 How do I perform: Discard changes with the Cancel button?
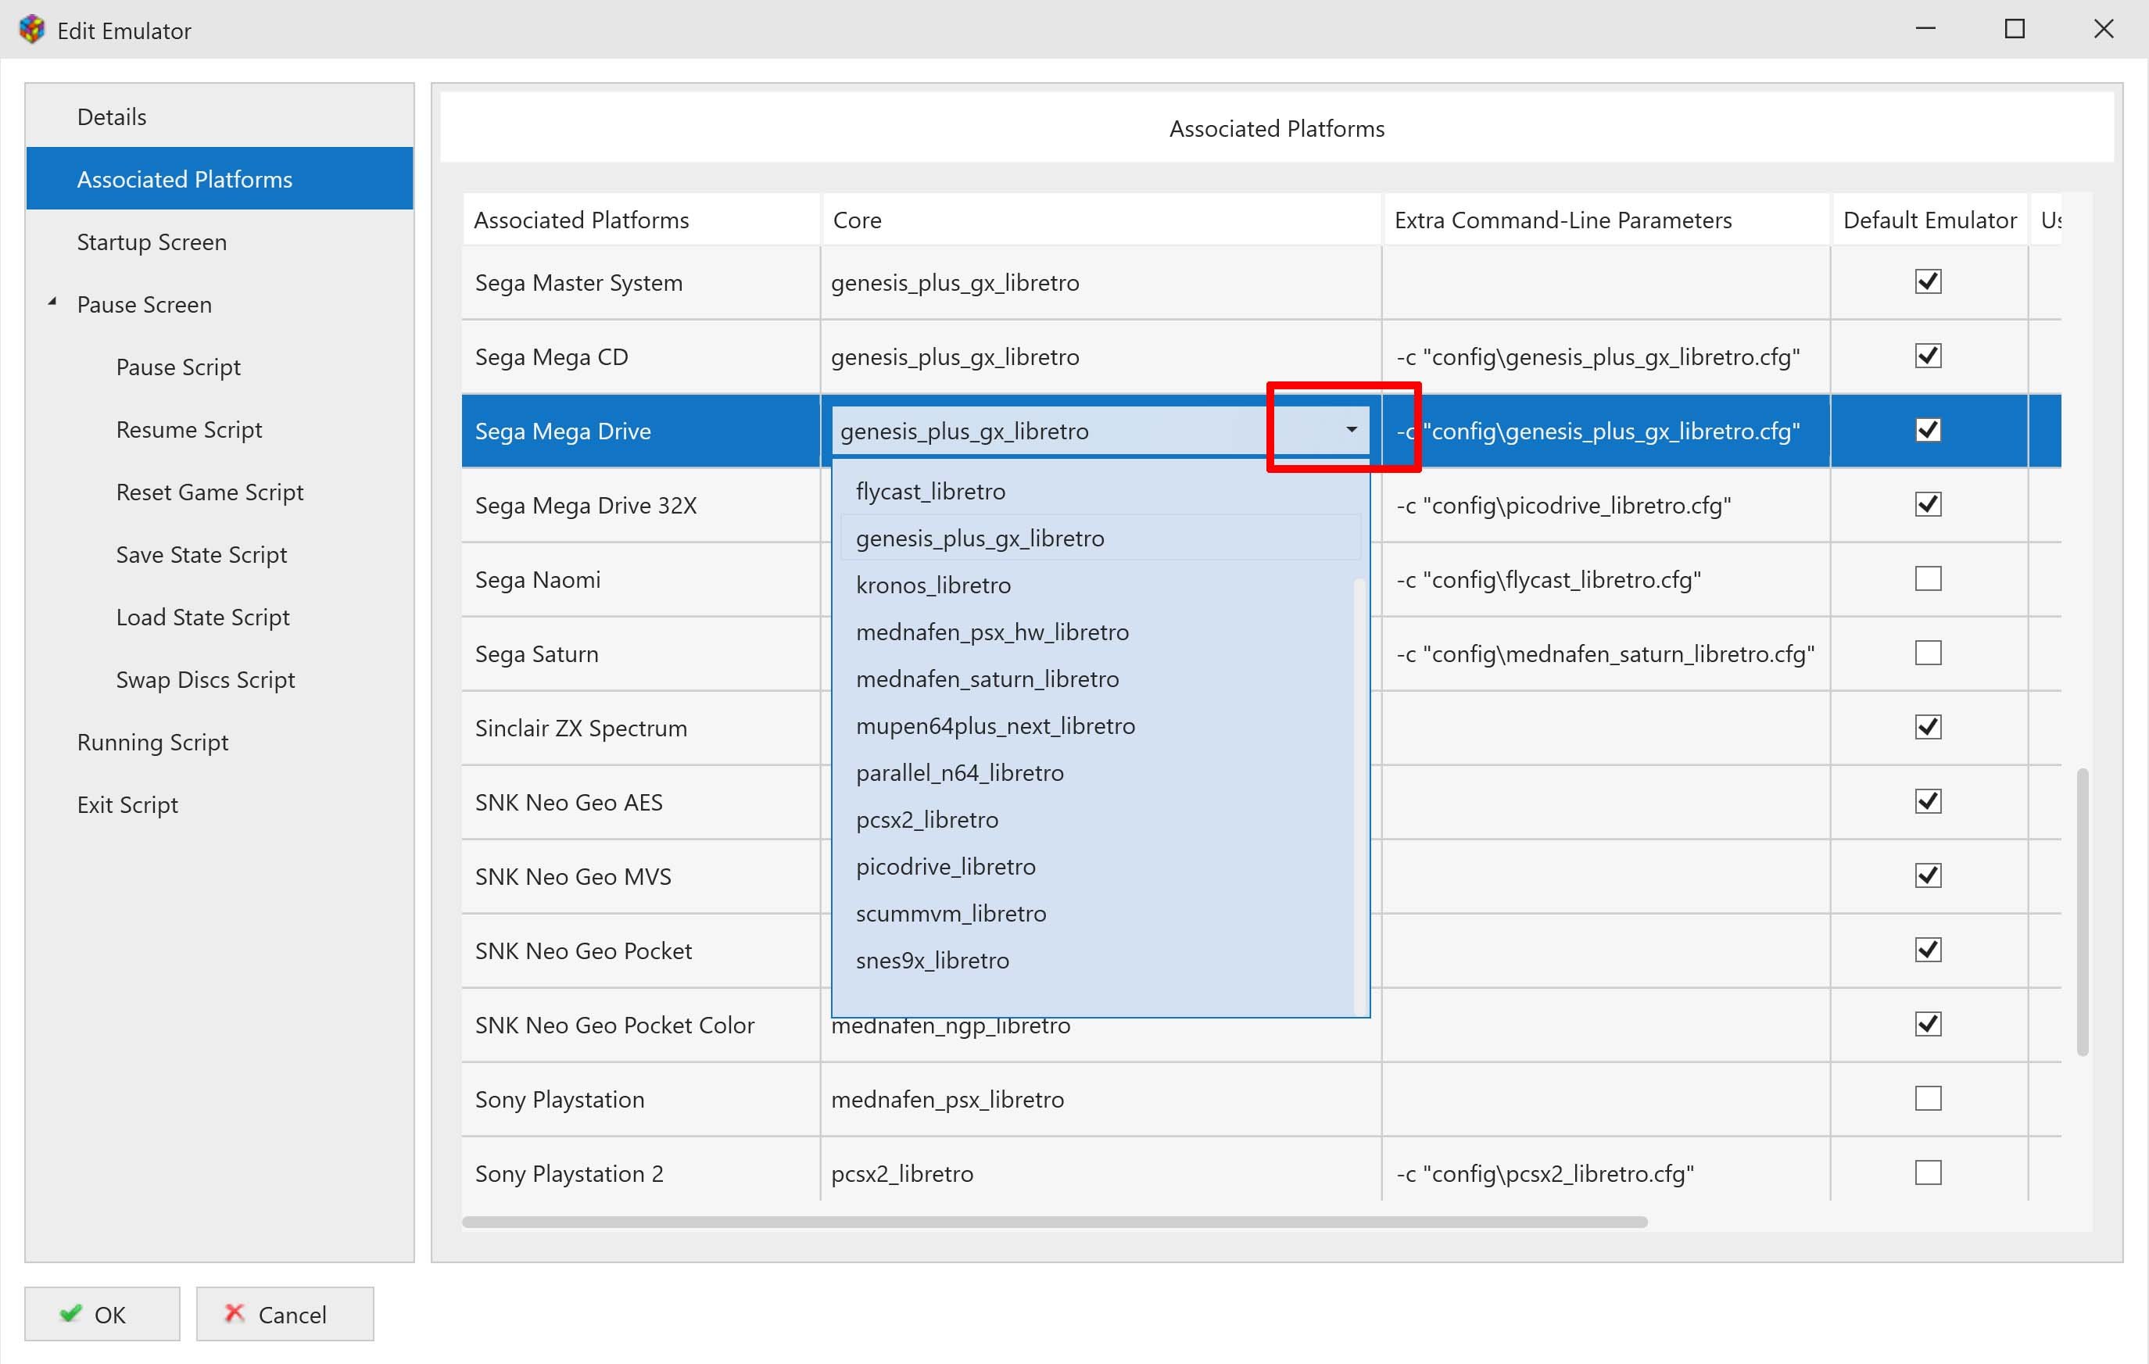[285, 1313]
